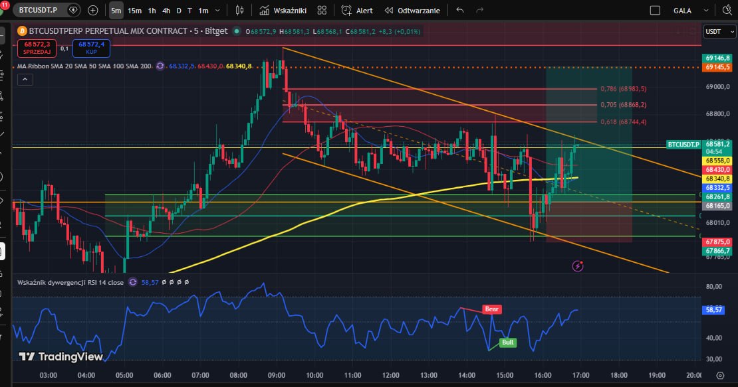Screen dimensions: 738x387
Task: Click the green 68 261,8 price tag
Action: click(x=717, y=196)
